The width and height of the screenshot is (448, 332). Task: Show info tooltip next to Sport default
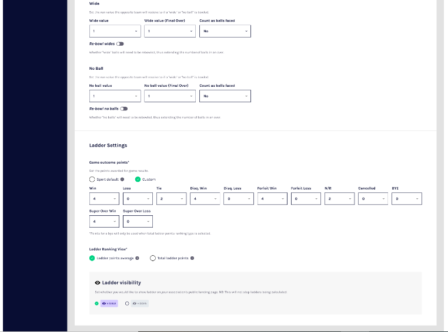(122, 179)
